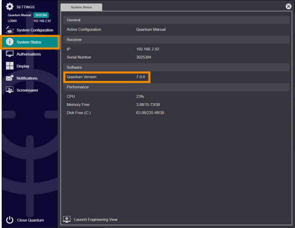Click the Authorisations monitor icon
The image size is (295, 228).
[x=10, y=54]
